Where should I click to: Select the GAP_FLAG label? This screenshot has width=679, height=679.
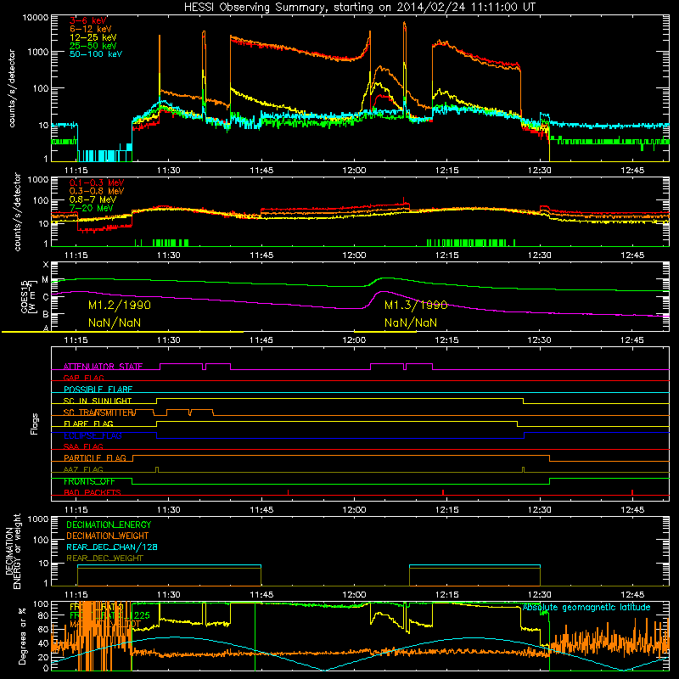click(83, 378)
